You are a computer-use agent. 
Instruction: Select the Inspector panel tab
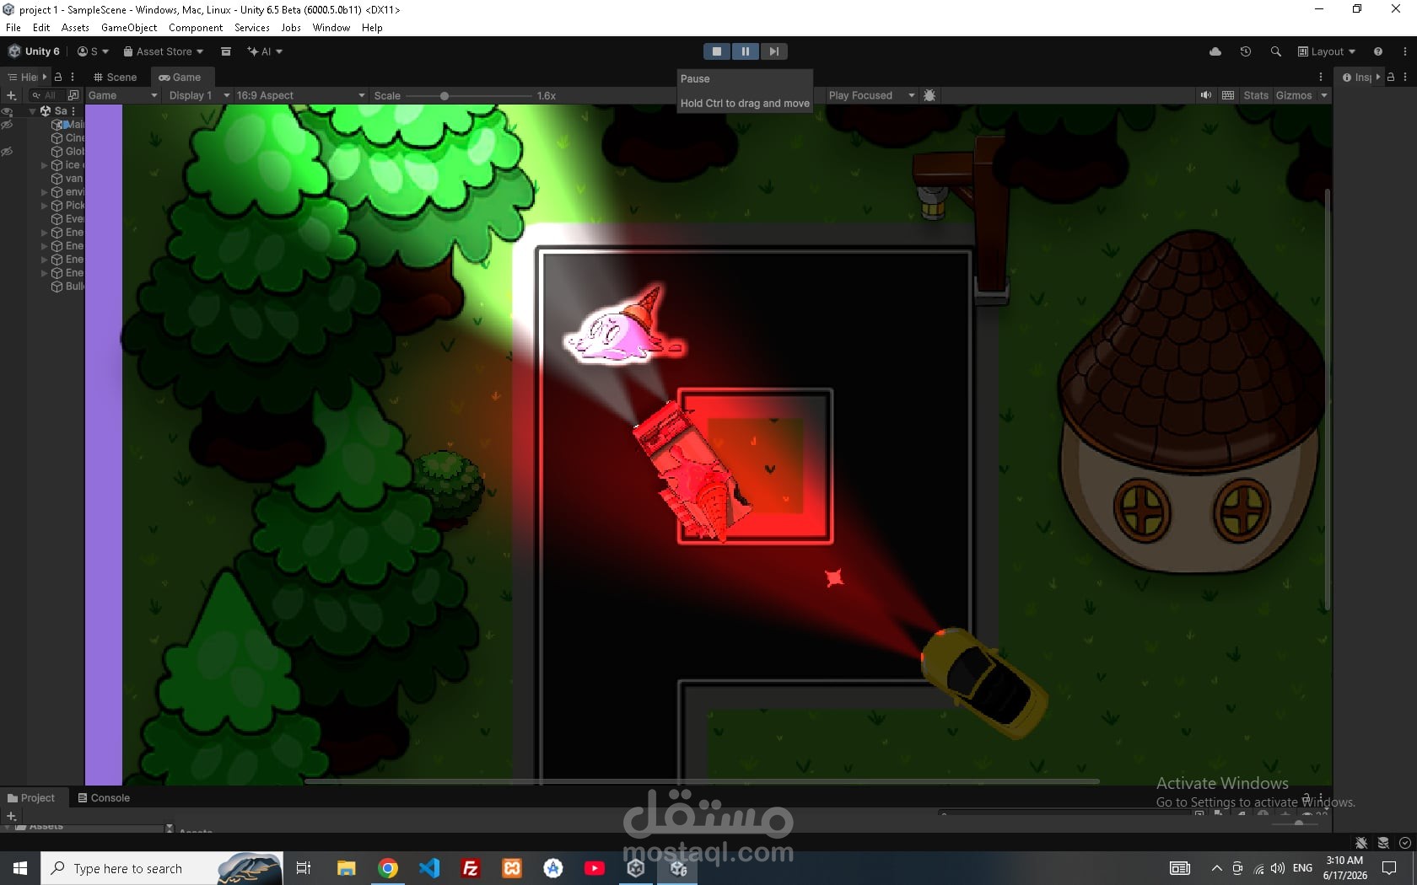pyautogui.click(x=1358, y=77)
